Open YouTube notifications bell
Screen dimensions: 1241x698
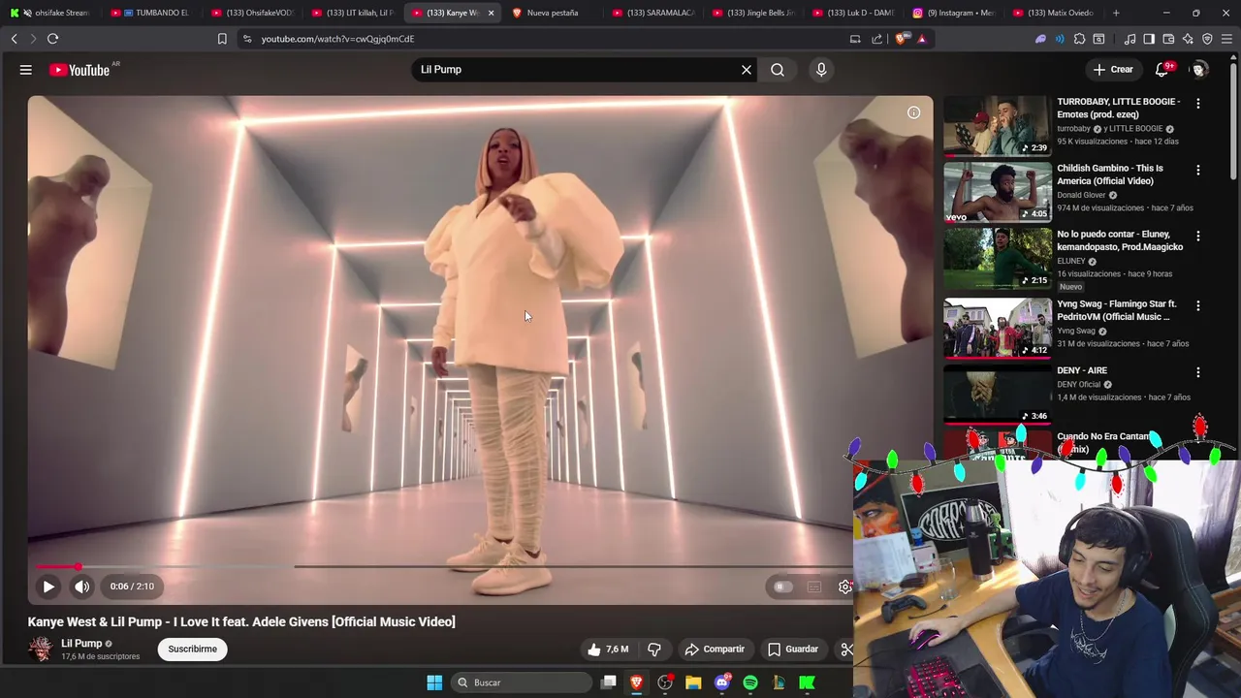pos(1161,70)
